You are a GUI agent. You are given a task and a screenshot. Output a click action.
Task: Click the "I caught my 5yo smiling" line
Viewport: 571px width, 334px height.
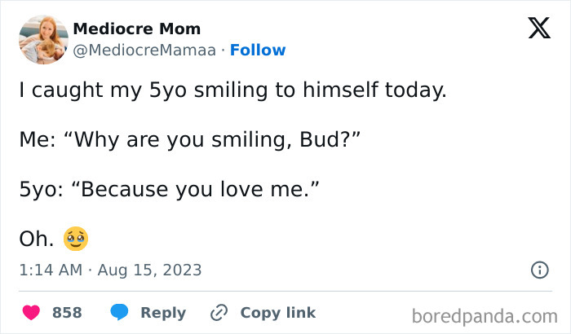pyautogui.click(x=233, y=90)
